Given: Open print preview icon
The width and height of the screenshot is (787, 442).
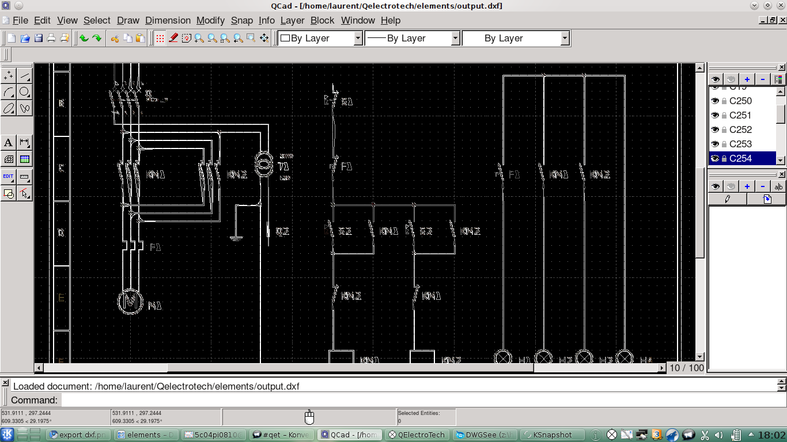Looking at the screenshot, I should tap(65, 38).
